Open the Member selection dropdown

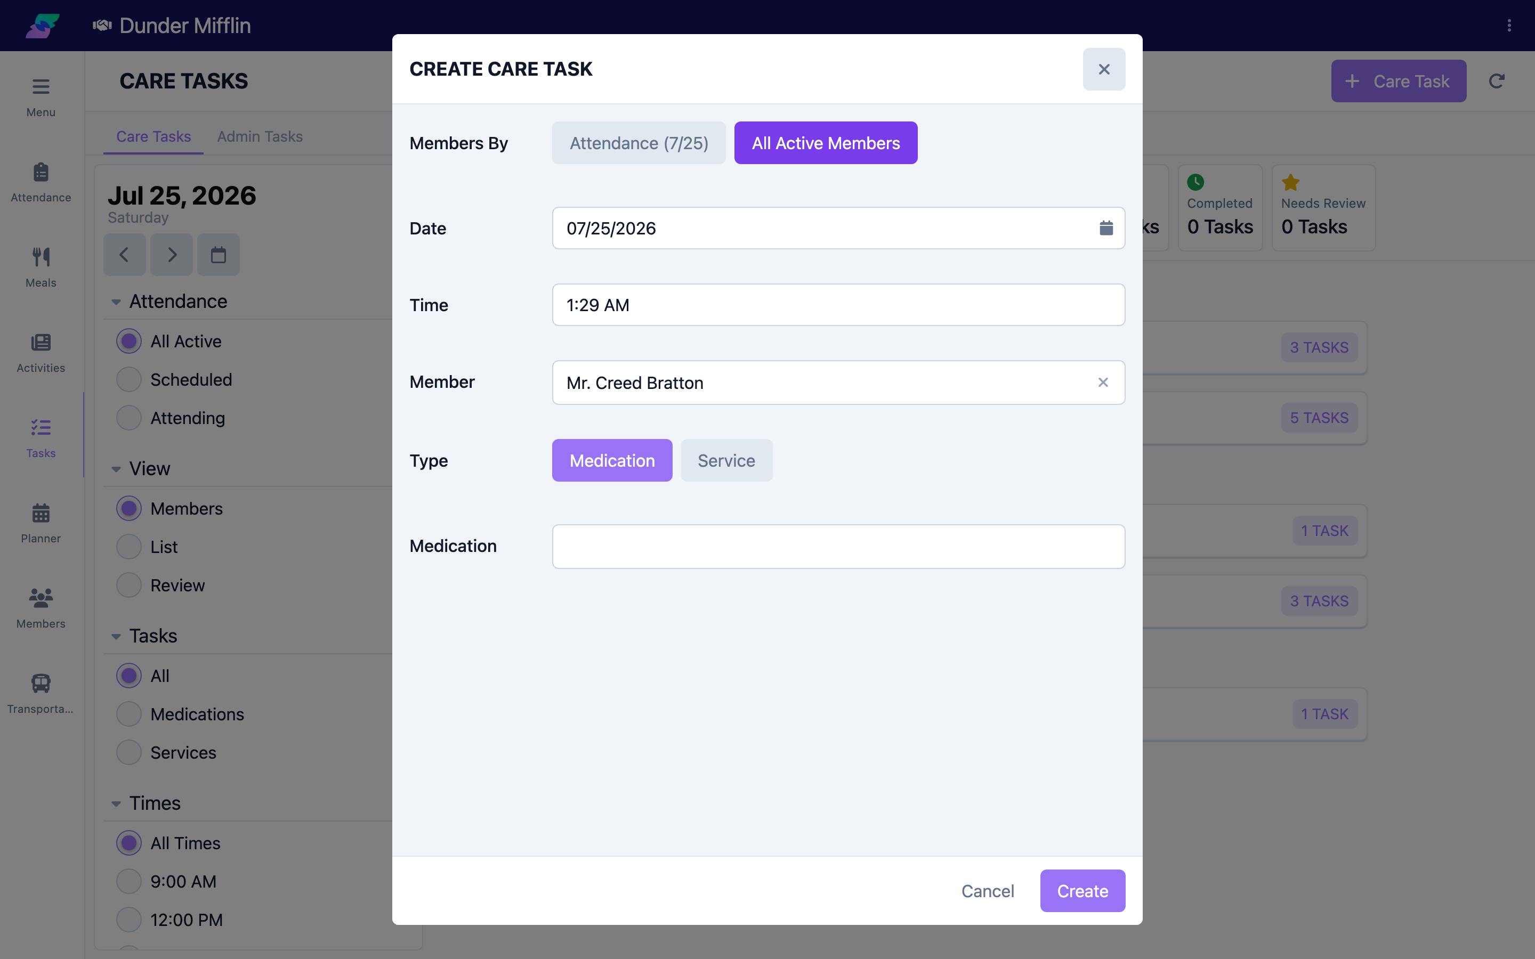(x=838, y=383)
